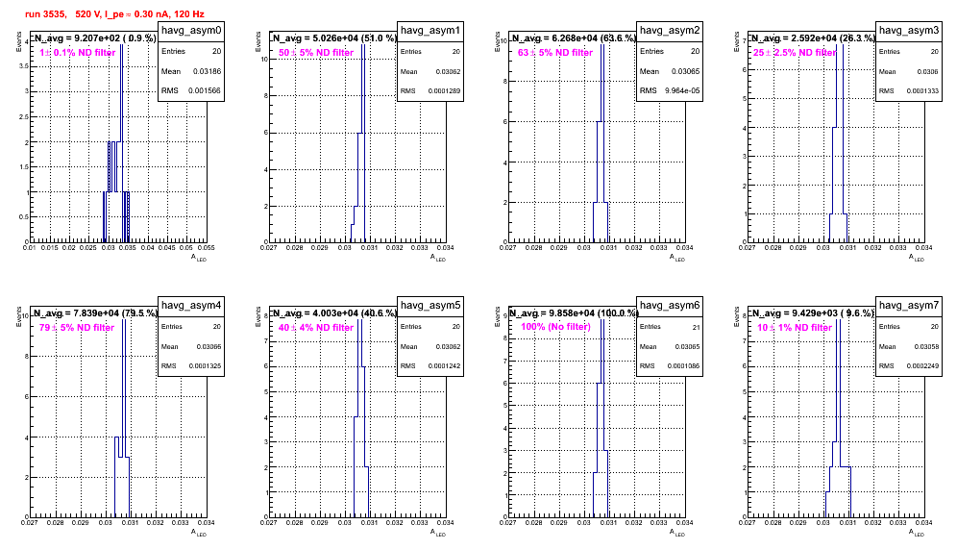Select the havg_asym5 stats box title

(x=430, y=305)
